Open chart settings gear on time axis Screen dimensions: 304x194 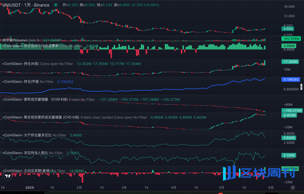(x=293, y=187)
